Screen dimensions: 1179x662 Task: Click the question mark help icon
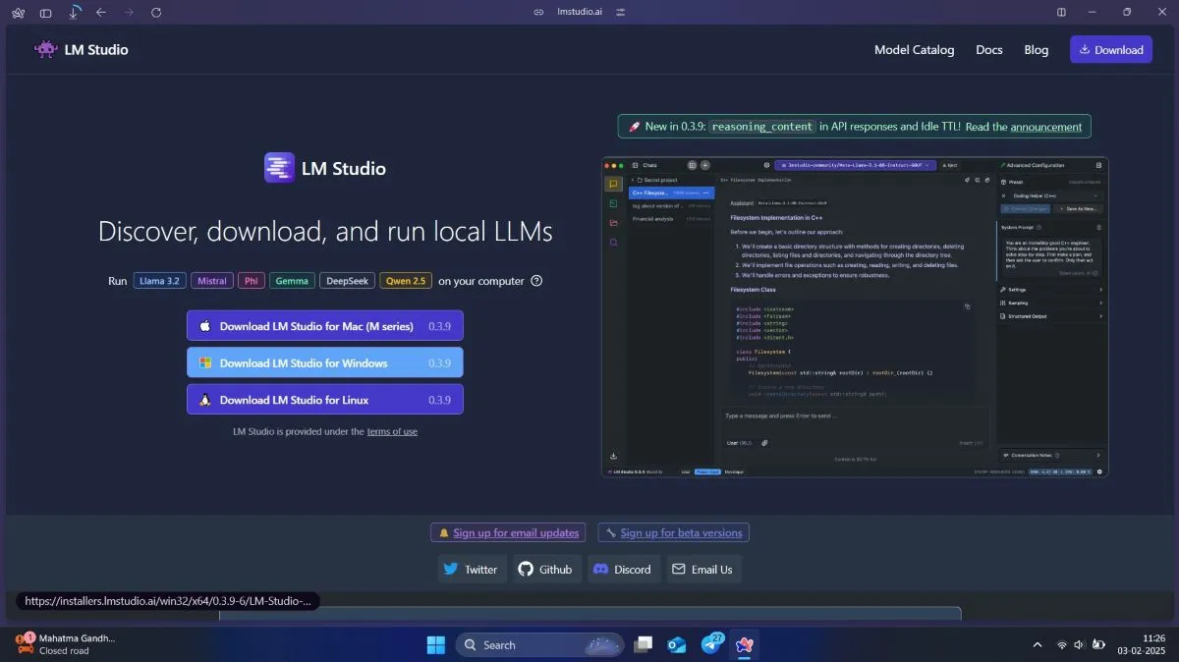point(536,281)
